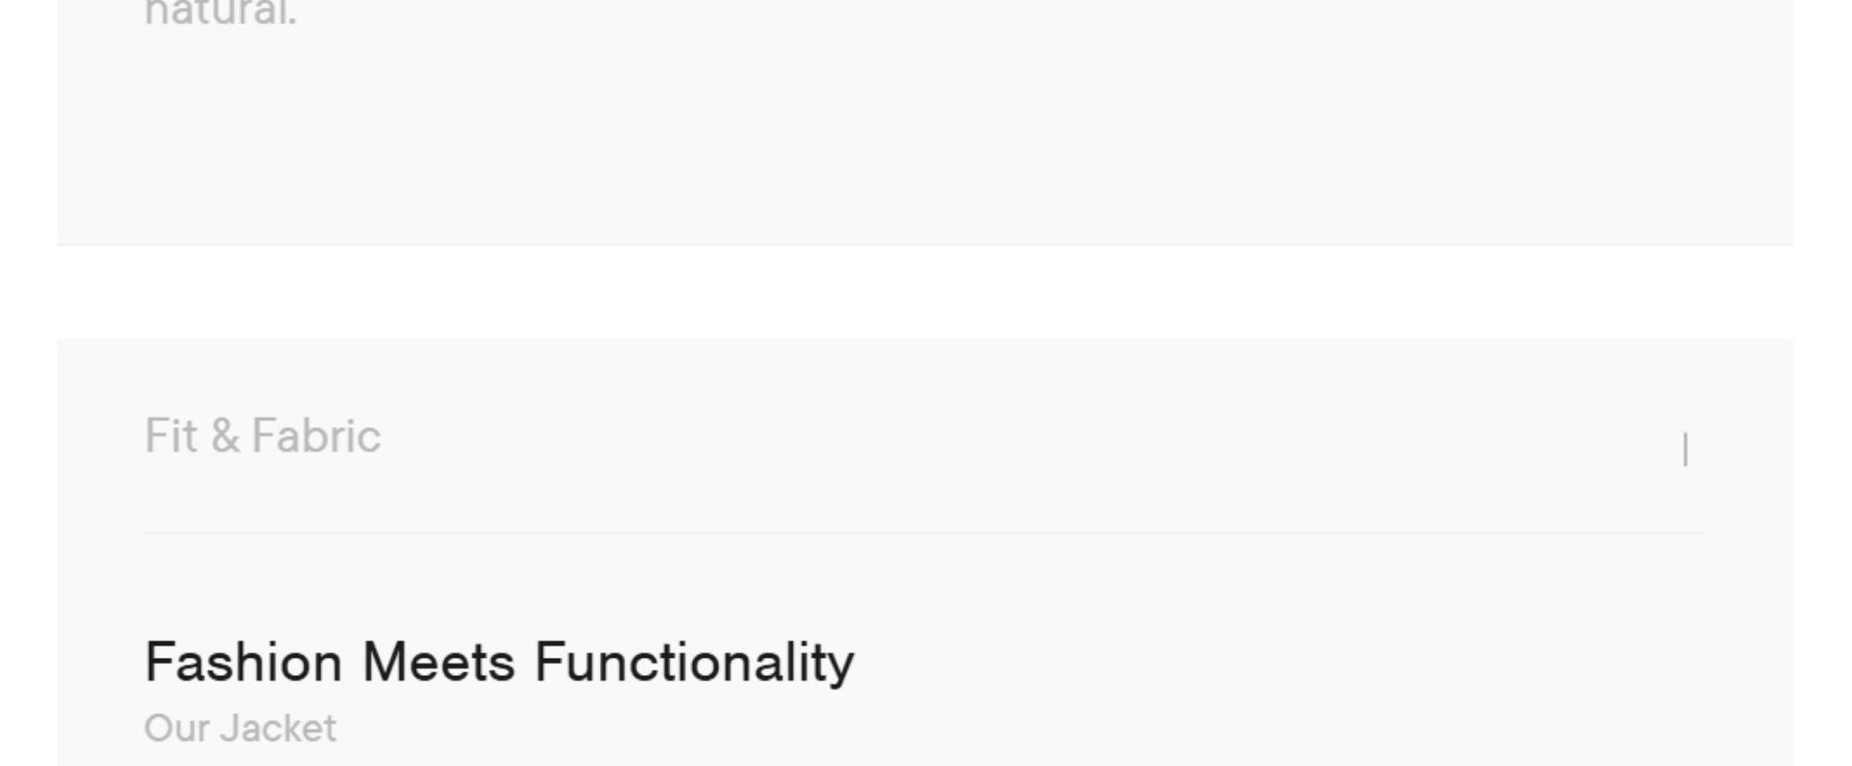Expand the Fit & Fabric section header

click(x=263, y=437)
